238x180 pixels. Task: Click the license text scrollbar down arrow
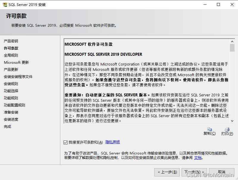(232, 121)
